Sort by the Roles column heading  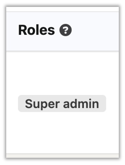click(37, 30)
